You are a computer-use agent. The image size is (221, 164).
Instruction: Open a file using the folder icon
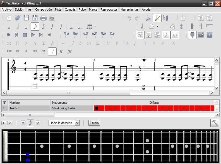coord(18,18)
